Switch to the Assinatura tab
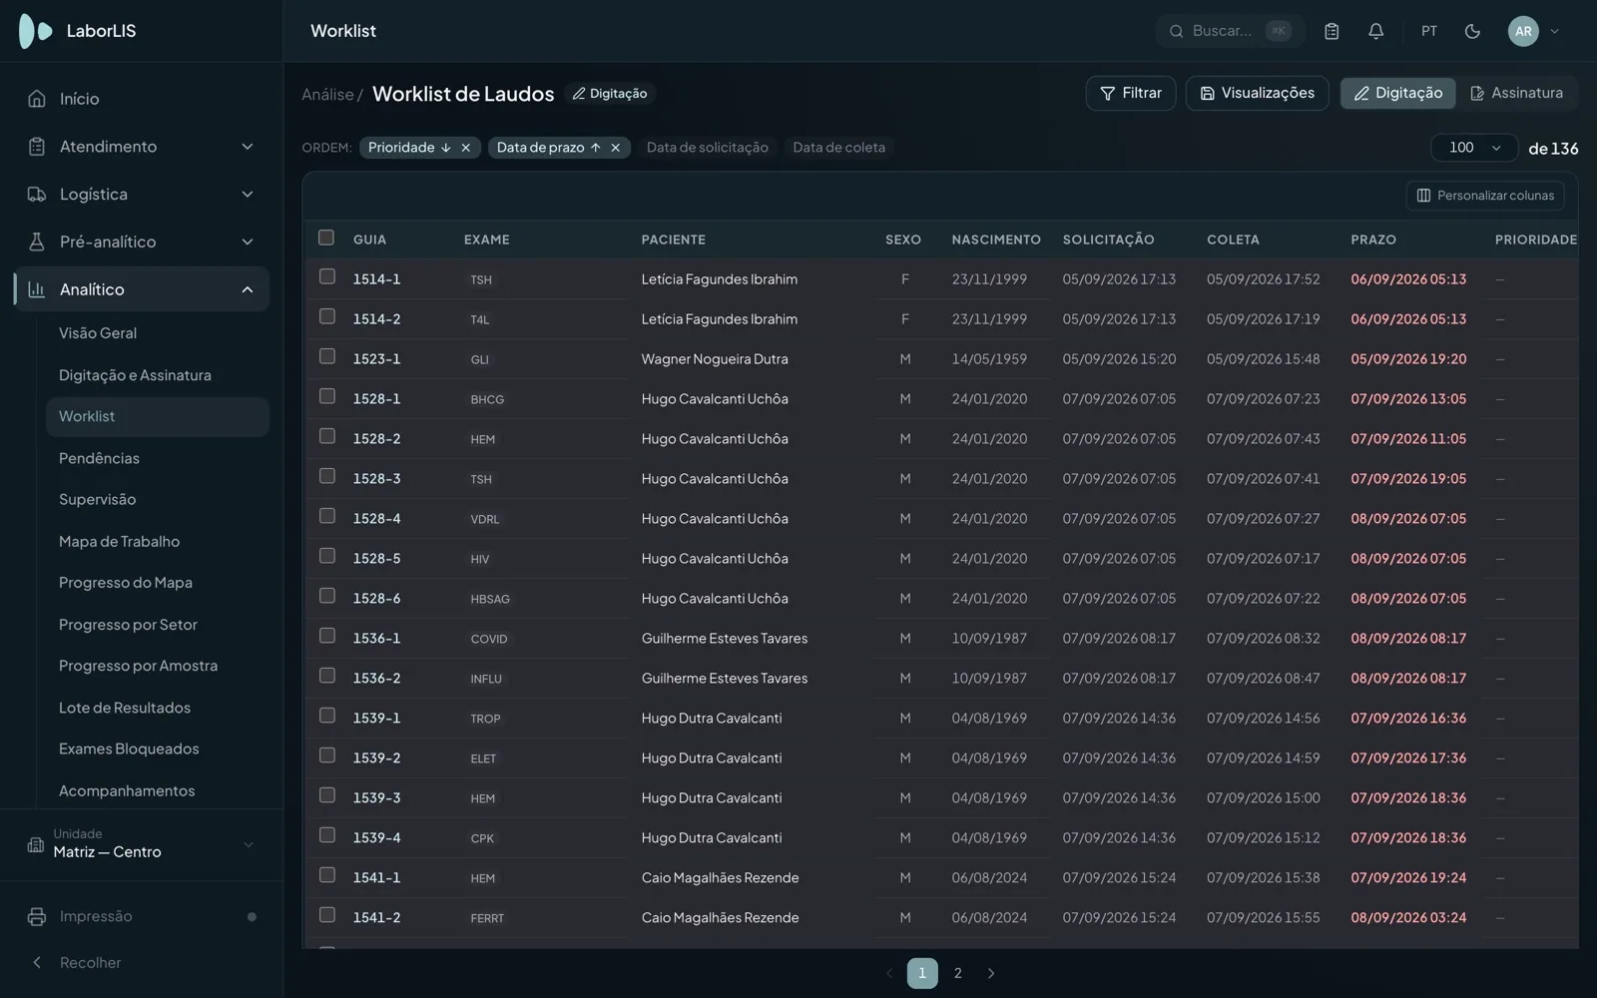Image resolution: width=1597 pixels, height=998 pixels. [1517, 93]
